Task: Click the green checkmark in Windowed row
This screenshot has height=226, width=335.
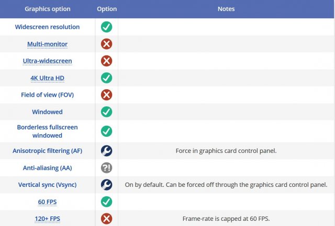Action: coord(106,112)
